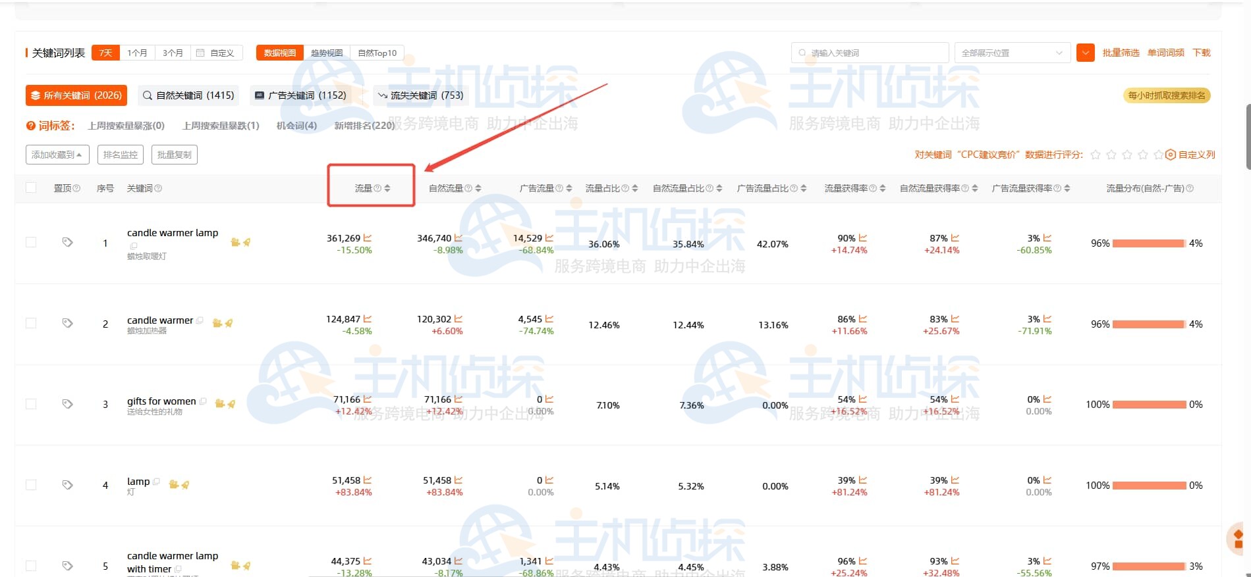Open trend icon beside 90% traffic capture rate
1251x577 pixels.
click(863, 238)
